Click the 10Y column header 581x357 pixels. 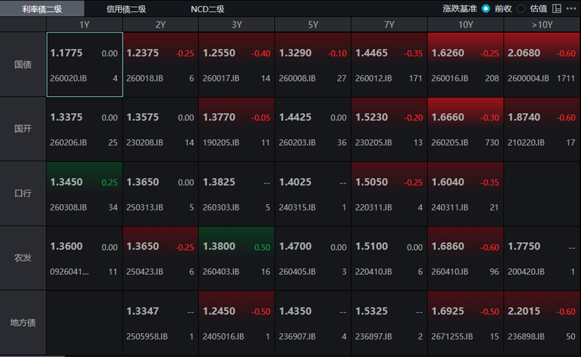465,24
